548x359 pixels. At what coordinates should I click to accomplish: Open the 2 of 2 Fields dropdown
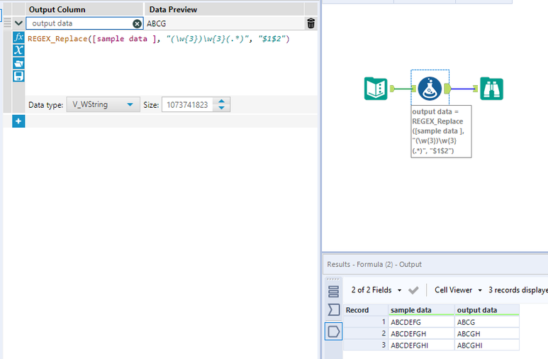(376, 290)
